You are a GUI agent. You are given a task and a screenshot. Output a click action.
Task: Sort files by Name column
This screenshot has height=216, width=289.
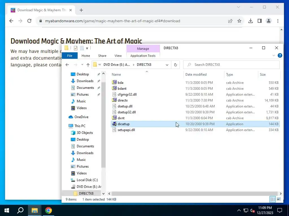(x=147, y=74)
